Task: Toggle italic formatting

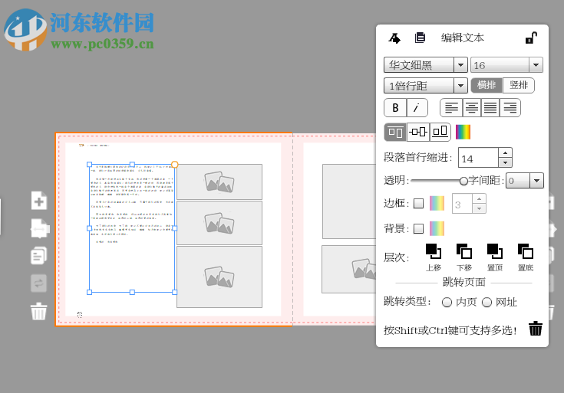Action: click(x=417, y=108)
